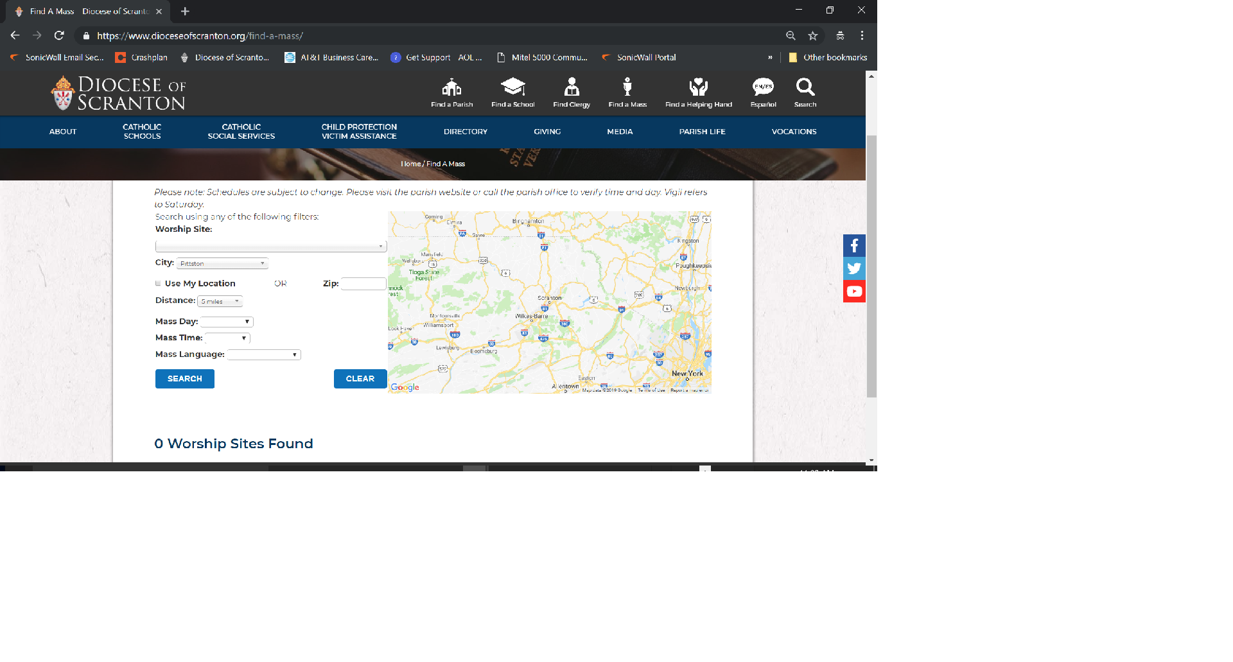This screenshot has height=662, width=1233.
Task: Click the Find a Helping Hand icon
Action: 698,87
